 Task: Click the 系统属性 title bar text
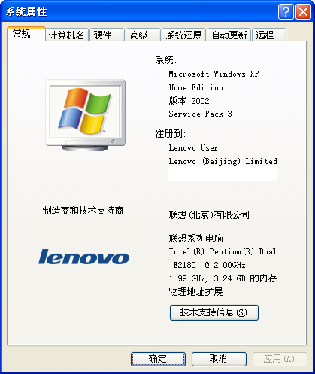(x=26, y=11)
